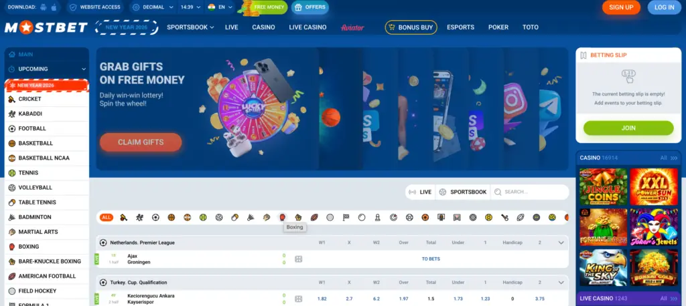Expand the SPORTSBOOK menu in top navigation
Viewport: 686px width, 306px height.
(x=190, y=27)
